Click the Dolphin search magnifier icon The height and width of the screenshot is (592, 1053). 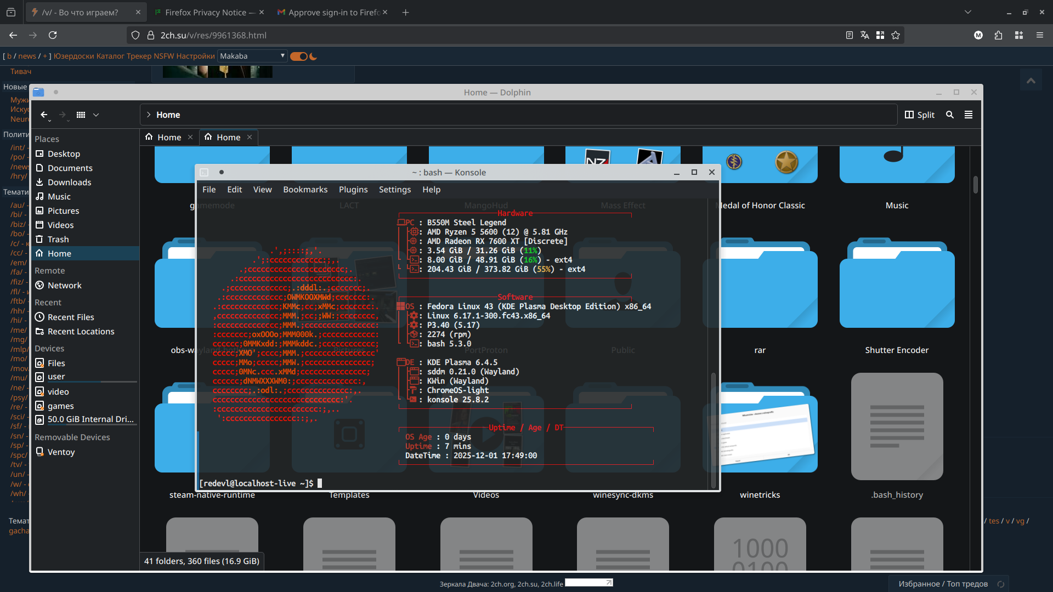click(x=950, y=115)
